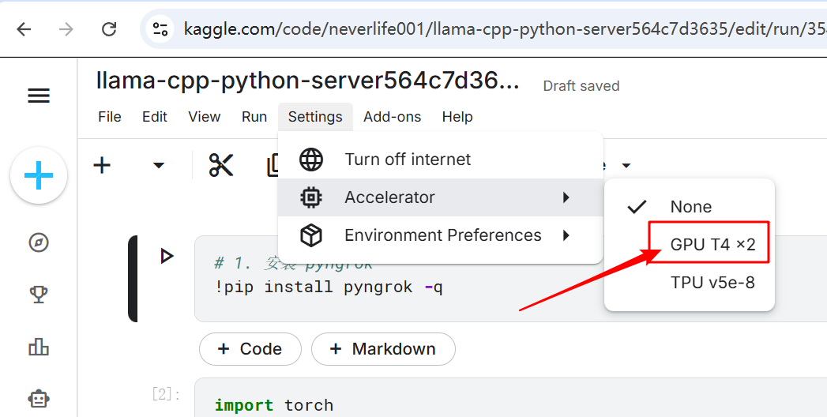Open the robot Models sidebar icon

tap(39, 399)
